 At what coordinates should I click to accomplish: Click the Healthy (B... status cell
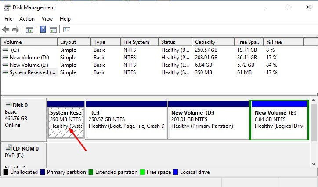(x=175, y=50)
